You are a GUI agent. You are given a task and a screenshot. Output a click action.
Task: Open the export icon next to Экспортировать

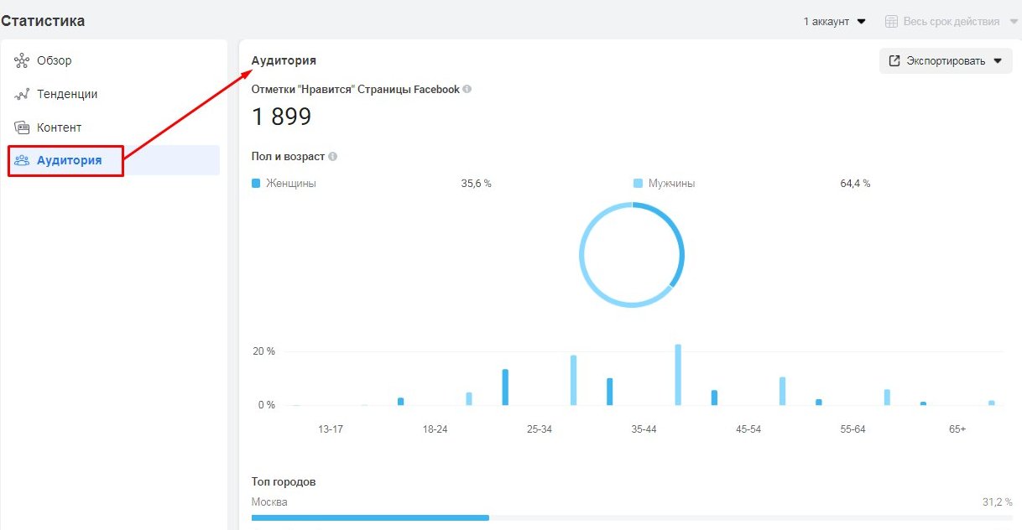click(893, 60)
